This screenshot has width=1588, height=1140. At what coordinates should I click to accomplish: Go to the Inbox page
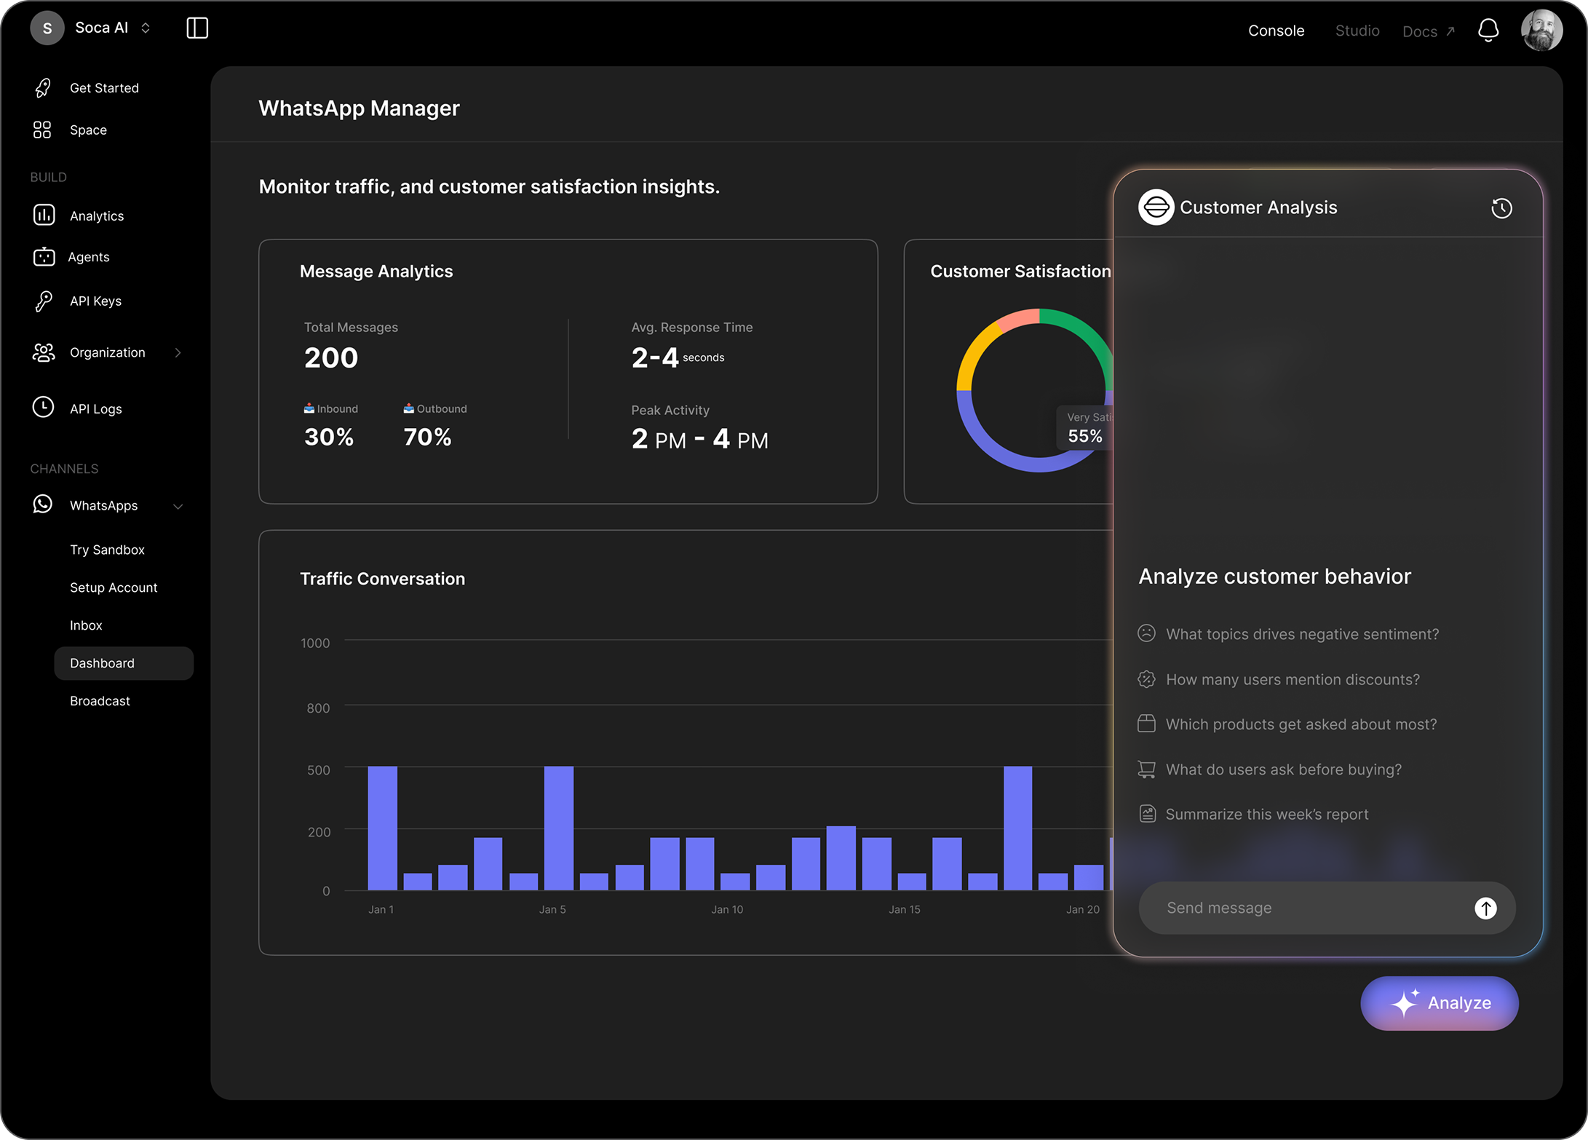tap(86, 625)
